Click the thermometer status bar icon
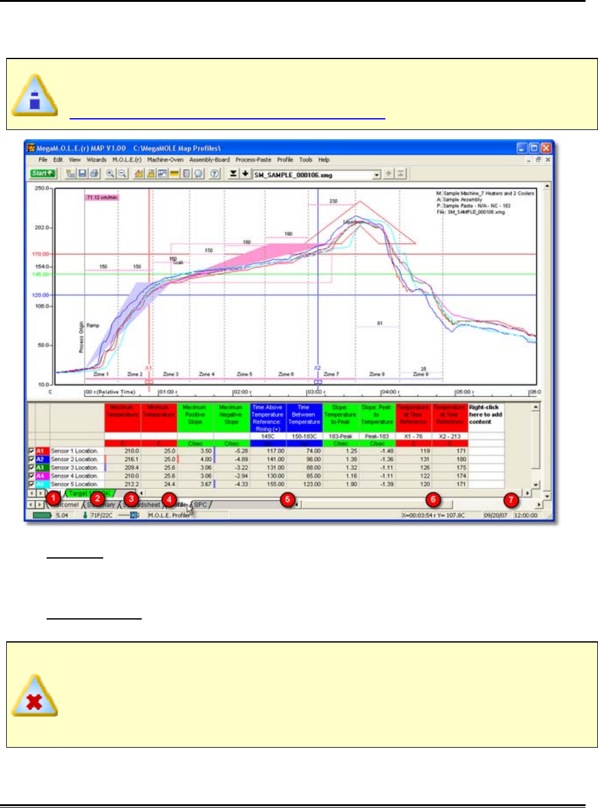 click(x=85, y=516)
